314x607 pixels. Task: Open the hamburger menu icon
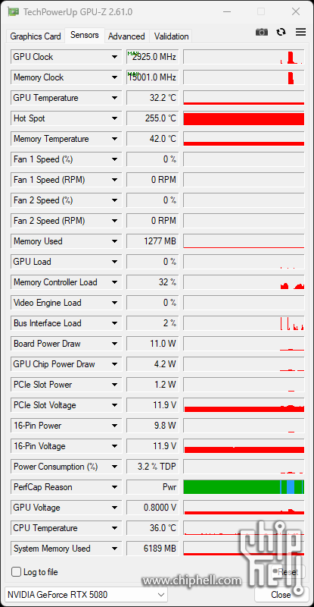tap(300, 32)
